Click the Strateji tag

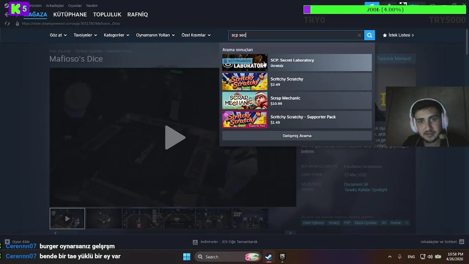click(x=334, y=223)
